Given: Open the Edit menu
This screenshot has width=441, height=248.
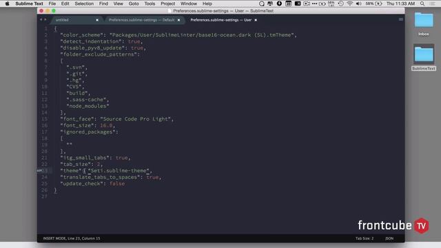Looking at the screenshot, I should [65, 3].
